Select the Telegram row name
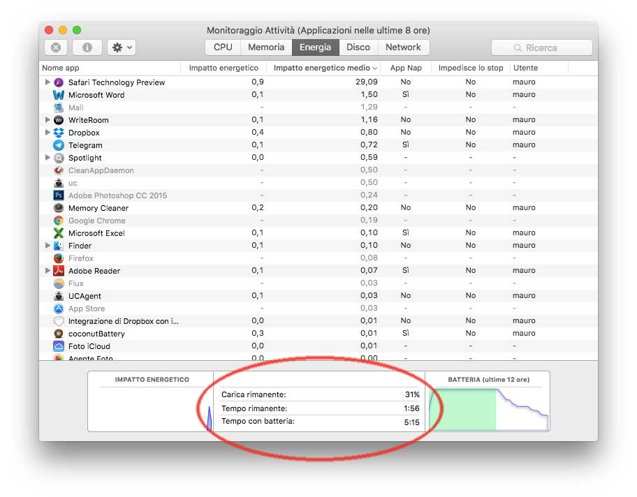The image size is (637, 497). [85, 145]
